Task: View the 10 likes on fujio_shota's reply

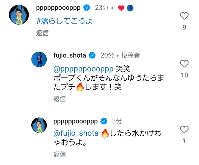Action: pyautogui.click(x=184, y=75)
